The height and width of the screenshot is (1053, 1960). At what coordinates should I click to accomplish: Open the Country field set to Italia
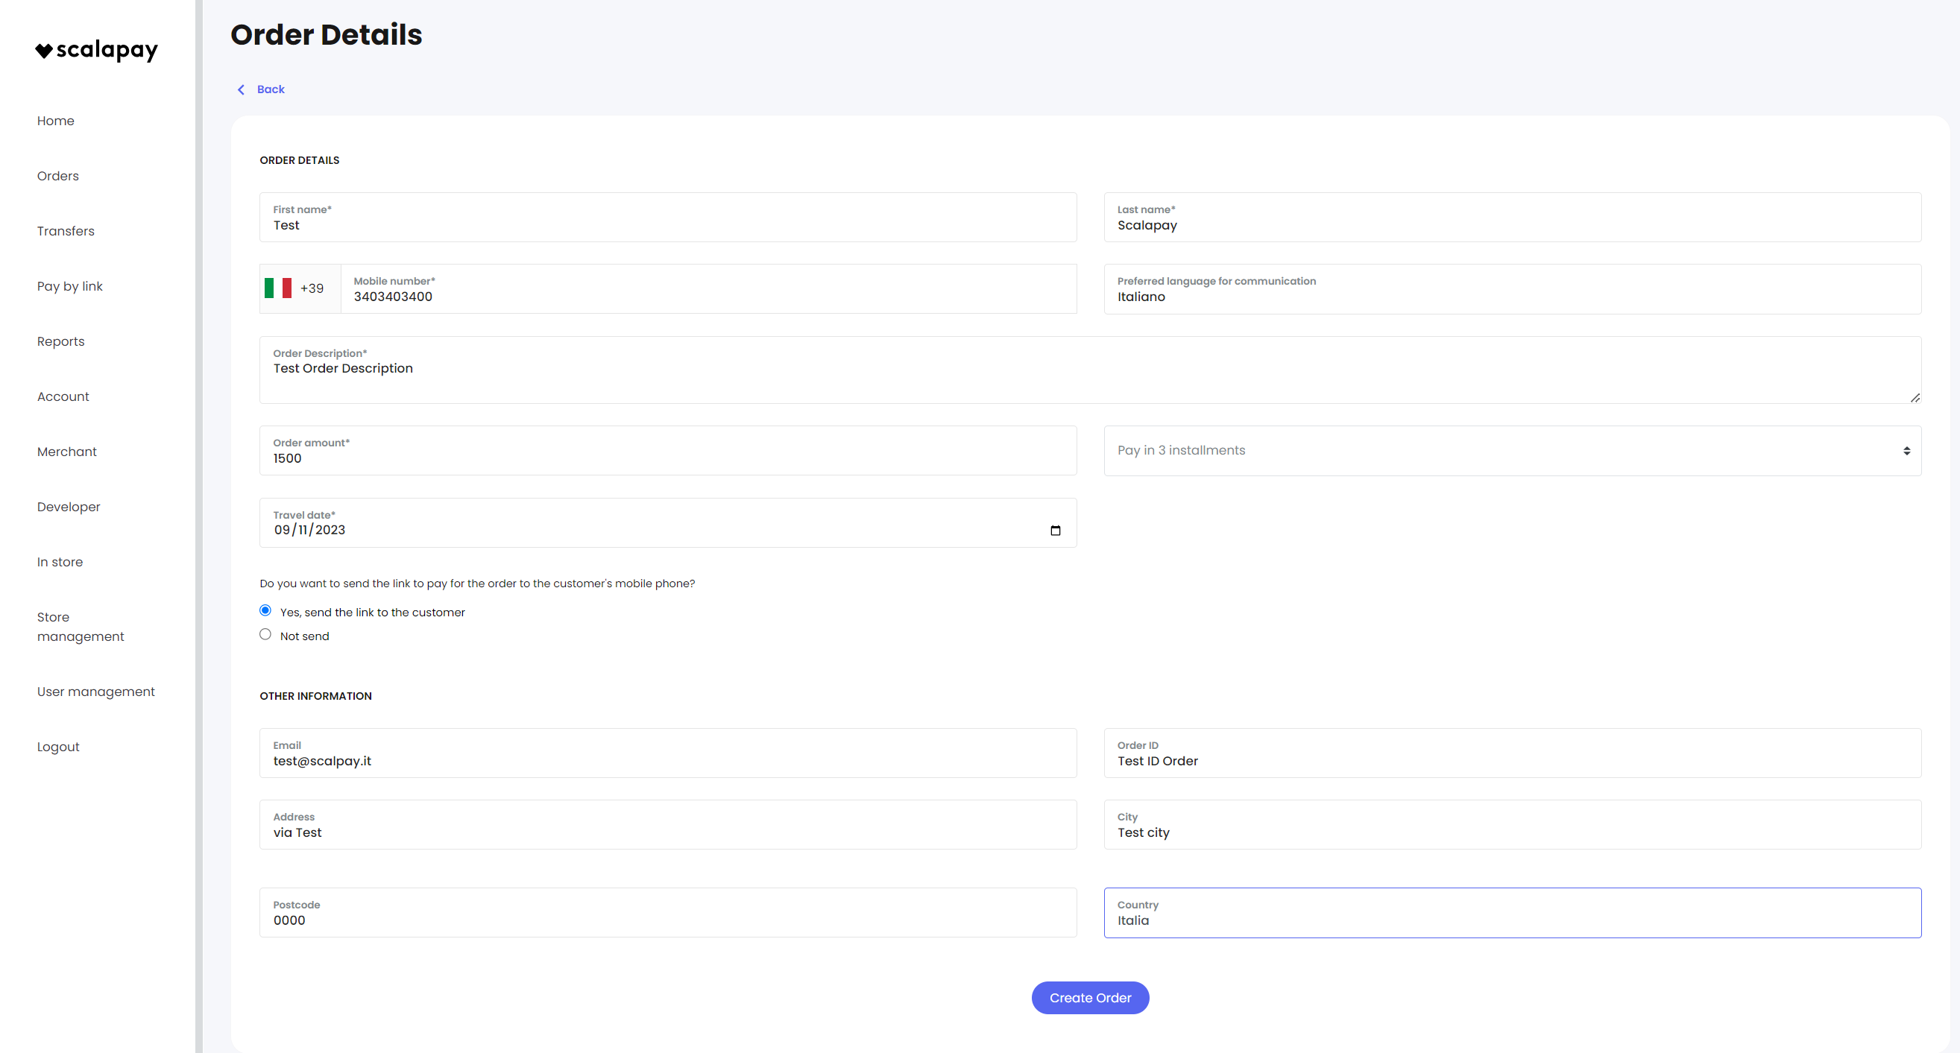[x=1511, y=912]
